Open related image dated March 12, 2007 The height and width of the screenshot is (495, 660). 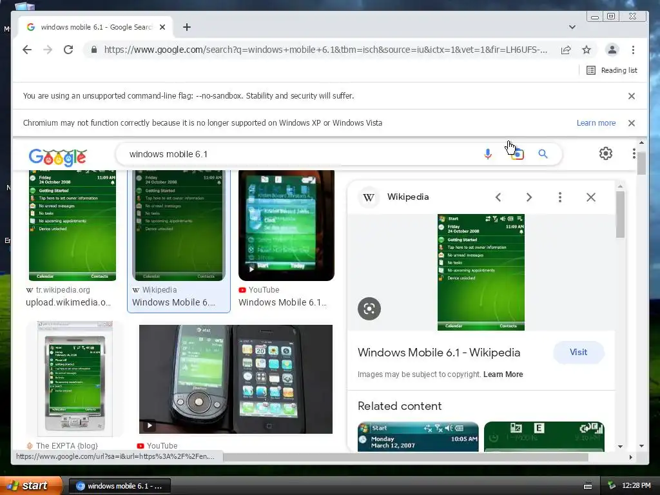tap(418, 436)
